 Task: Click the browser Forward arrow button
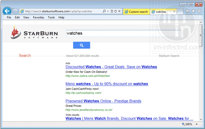pyautogui.click(x=15, y=11)
